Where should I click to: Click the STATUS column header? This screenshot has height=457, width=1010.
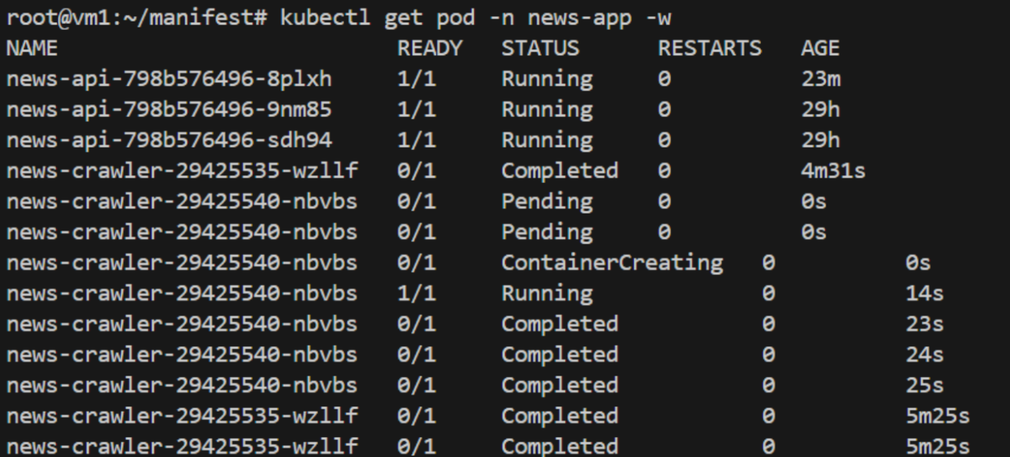coord(540,48)
